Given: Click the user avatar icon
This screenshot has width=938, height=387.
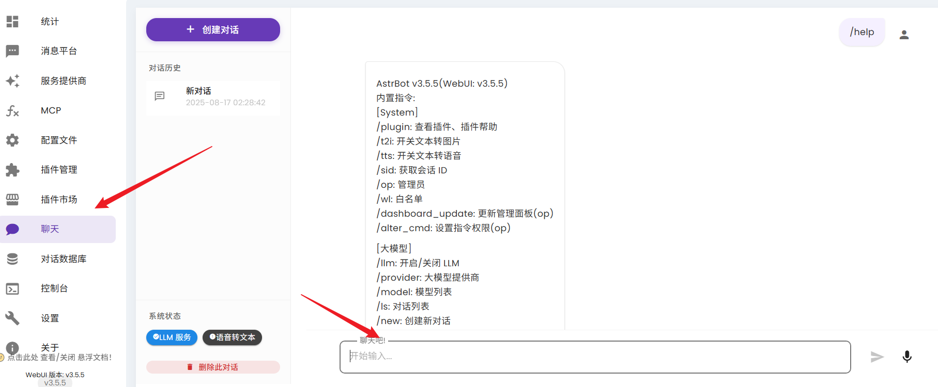Looking at the screenshot, I should tap(904, 35).
